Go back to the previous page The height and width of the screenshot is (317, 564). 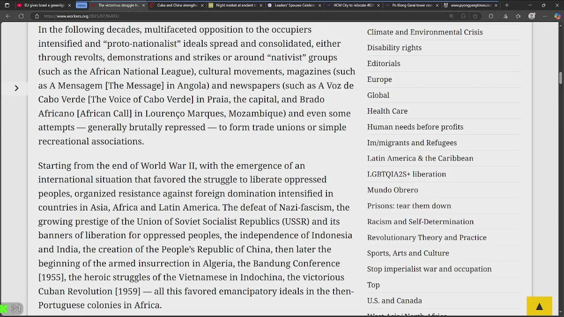[8, 16]
